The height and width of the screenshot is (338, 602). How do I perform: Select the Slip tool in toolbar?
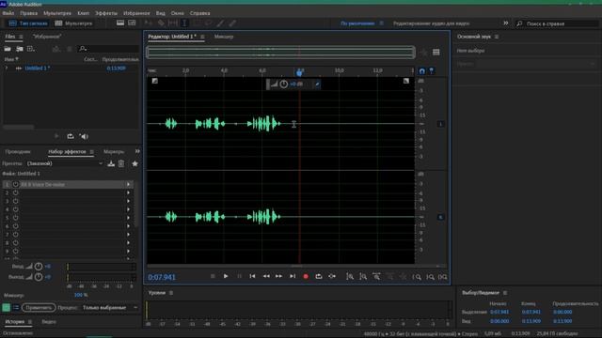[173, 23]
